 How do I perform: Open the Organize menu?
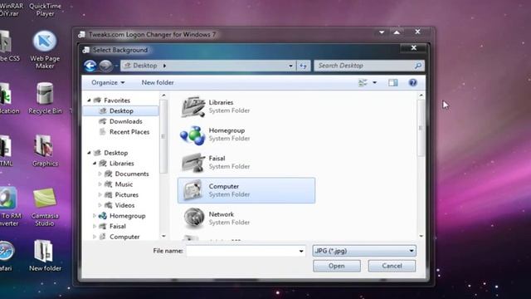108,83
